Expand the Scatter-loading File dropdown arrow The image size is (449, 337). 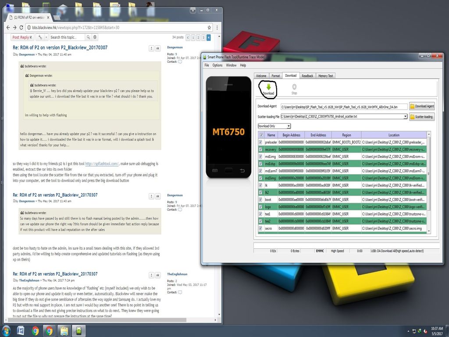point(405,117)
